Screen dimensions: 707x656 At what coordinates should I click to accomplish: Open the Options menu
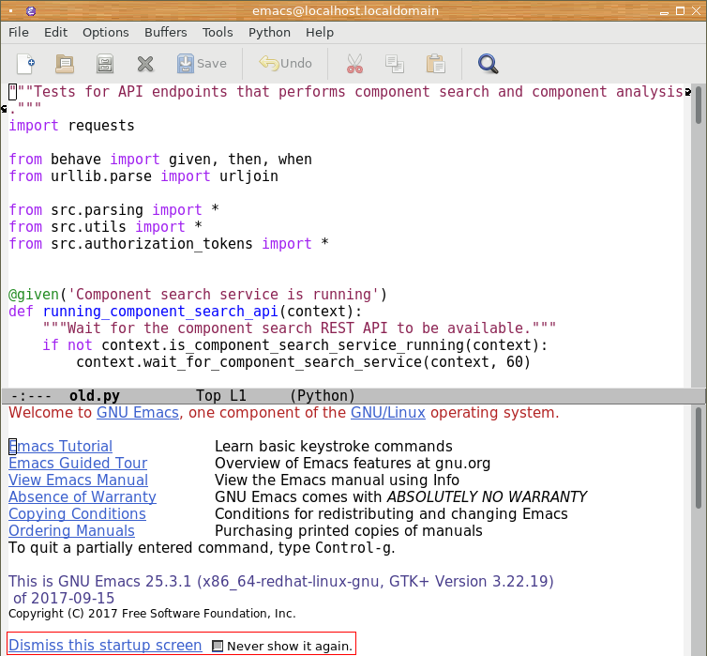tap(106, 33)
